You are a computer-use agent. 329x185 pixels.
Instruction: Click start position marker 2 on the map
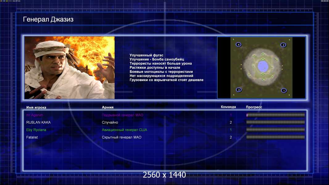coord(283,45)
